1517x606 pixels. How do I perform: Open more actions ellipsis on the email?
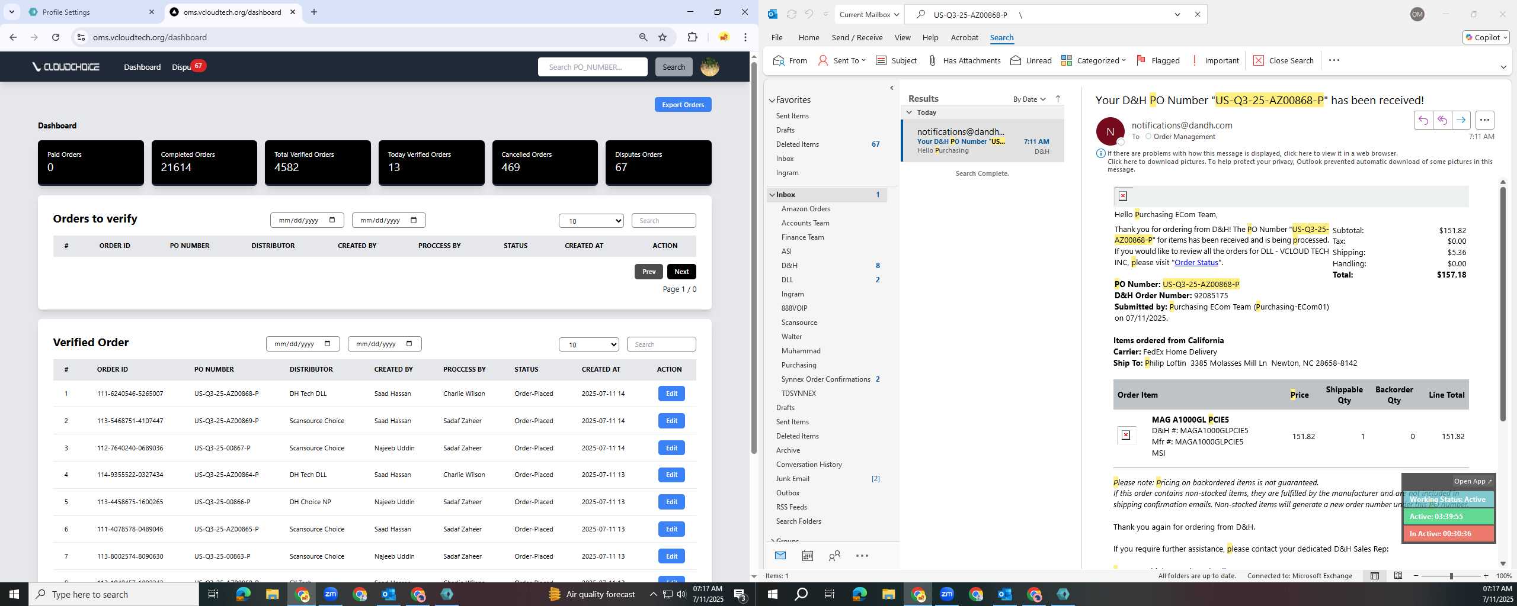tap(1484, 120)
